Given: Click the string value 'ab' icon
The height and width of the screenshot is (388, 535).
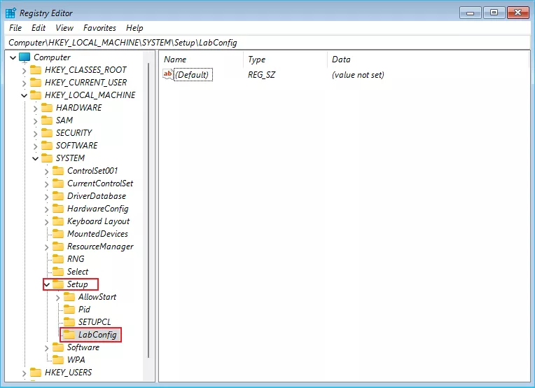Looking at the screenshot, I should [168, 74].
